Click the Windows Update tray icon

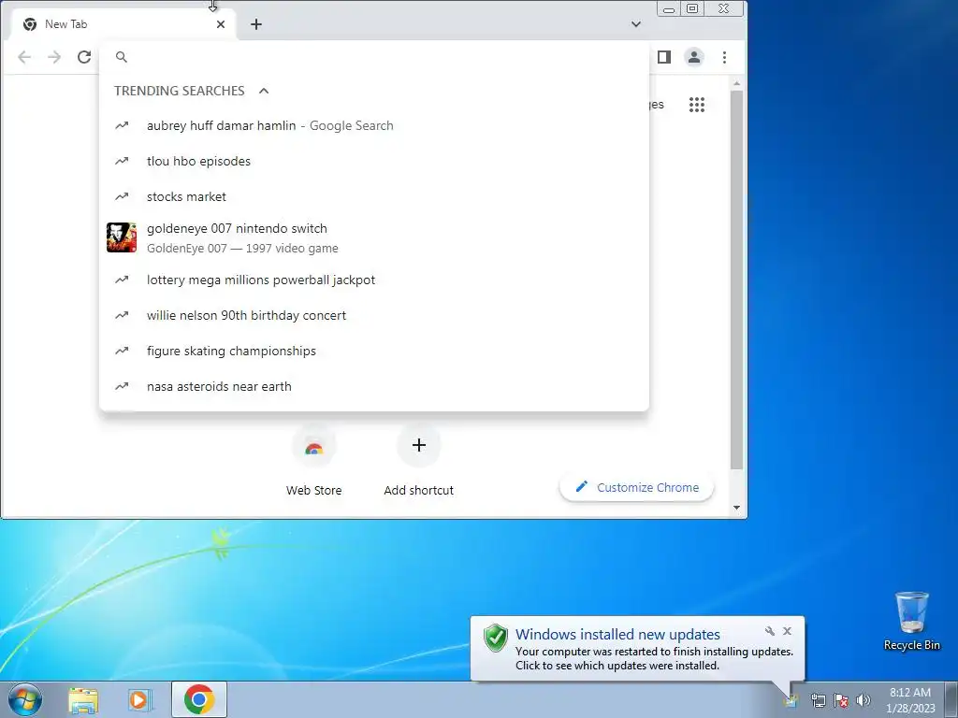791,699
